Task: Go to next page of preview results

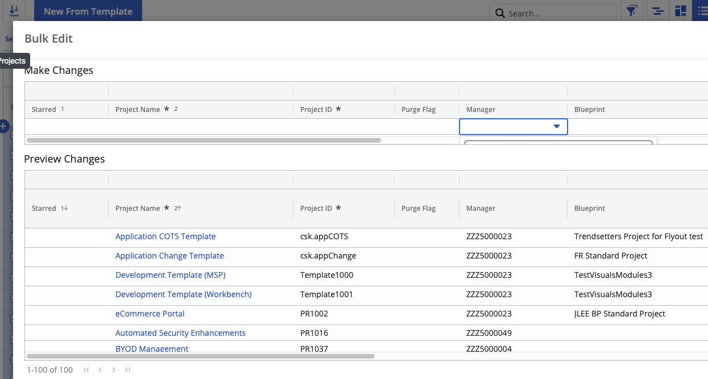Action: pos(114,370)
